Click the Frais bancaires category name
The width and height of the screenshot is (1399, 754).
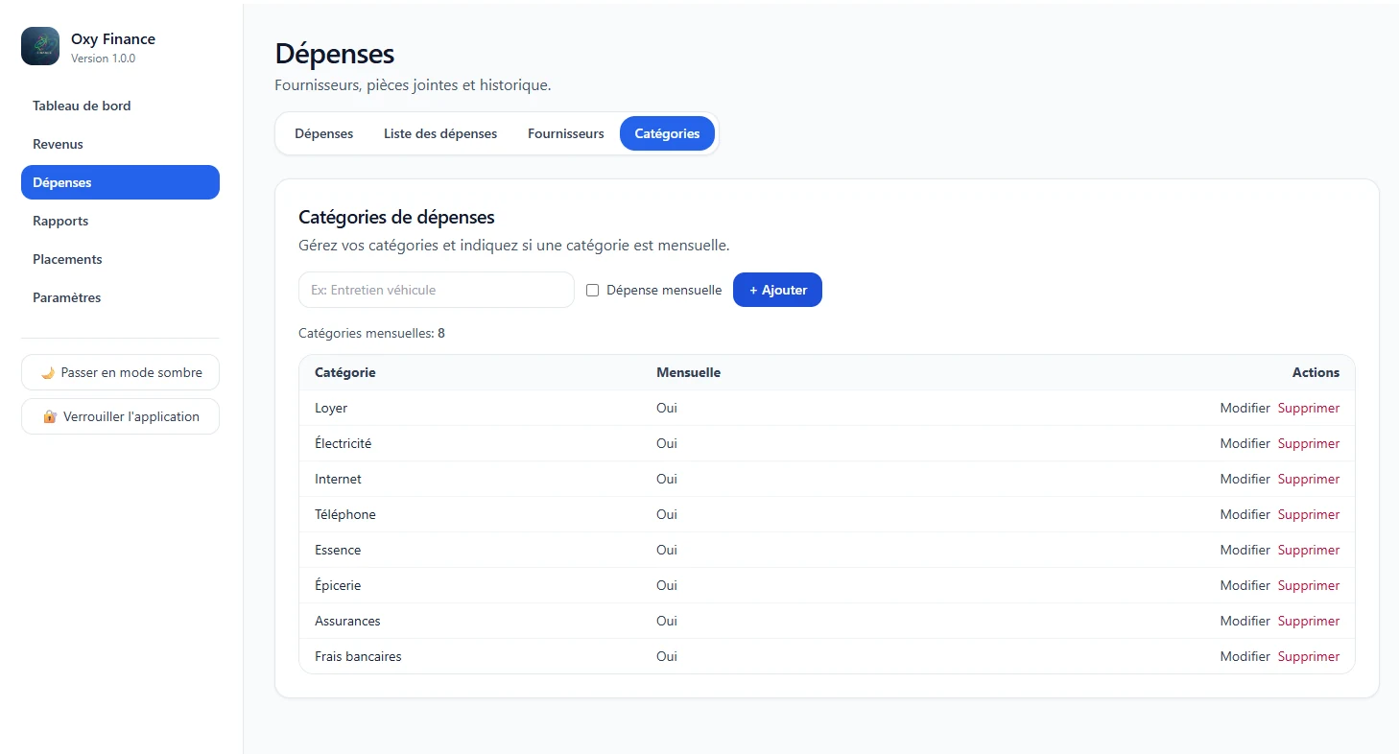click(x=358, y=656)
